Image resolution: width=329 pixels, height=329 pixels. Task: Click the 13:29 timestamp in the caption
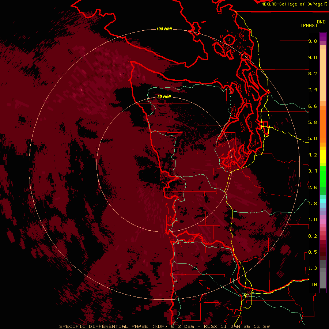261,326
